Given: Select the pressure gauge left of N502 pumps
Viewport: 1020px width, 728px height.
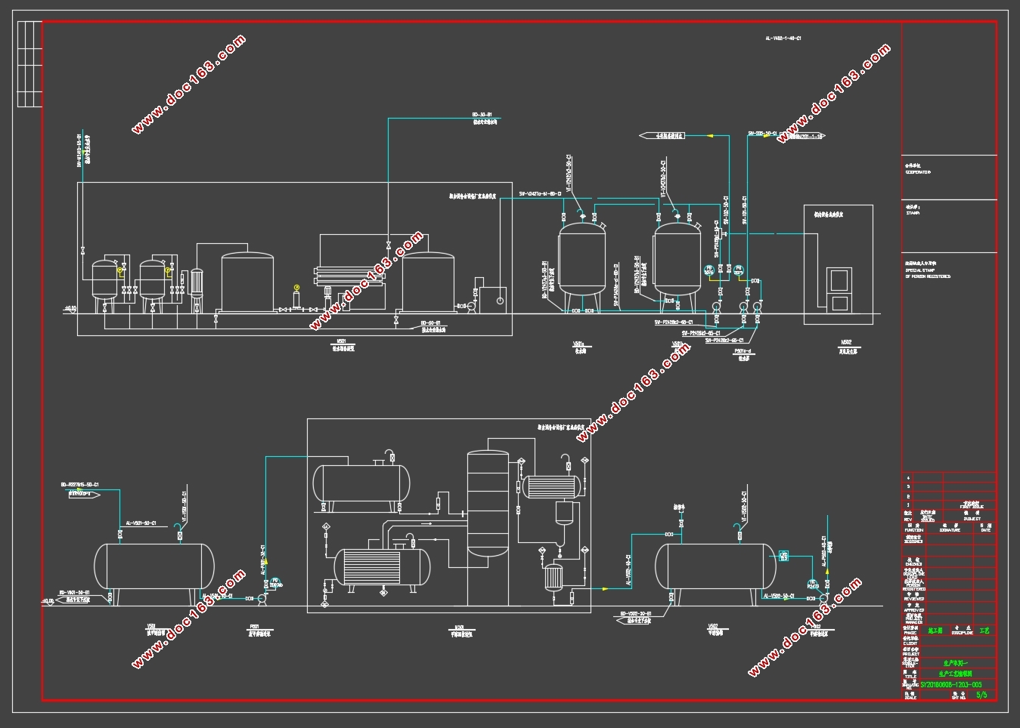Looking at the screenshot, I should coord(708,270).
